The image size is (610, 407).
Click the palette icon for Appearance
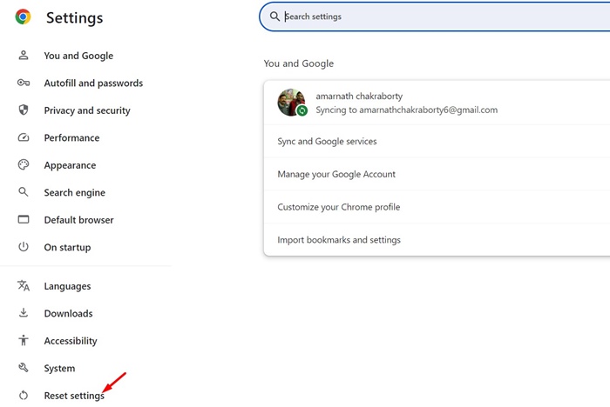click(x=24, y=165)
